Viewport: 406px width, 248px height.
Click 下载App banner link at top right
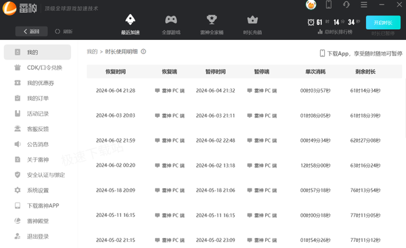pos(361,53)
